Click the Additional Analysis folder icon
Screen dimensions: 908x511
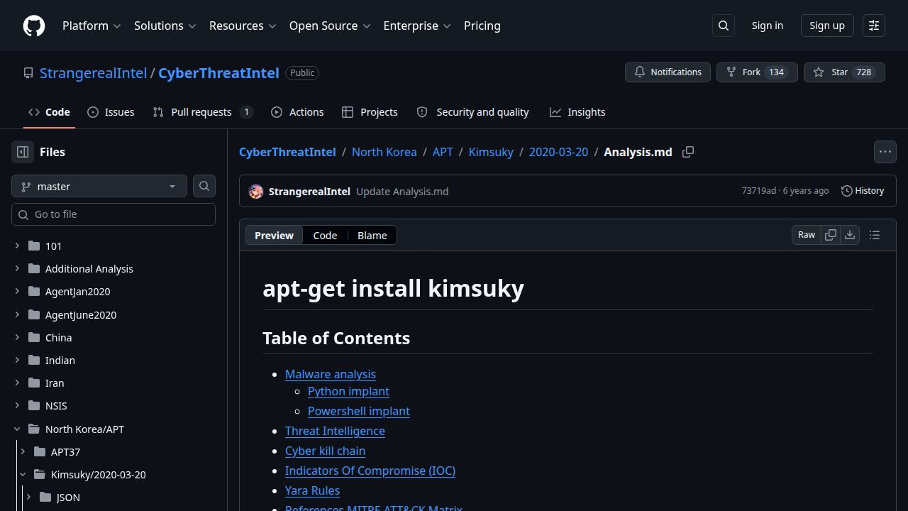[x=34, y=268]
